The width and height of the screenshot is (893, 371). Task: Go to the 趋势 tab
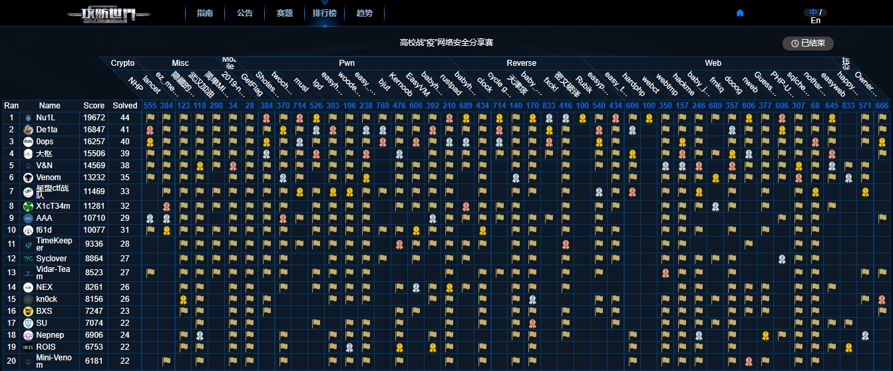coord(365,13)
